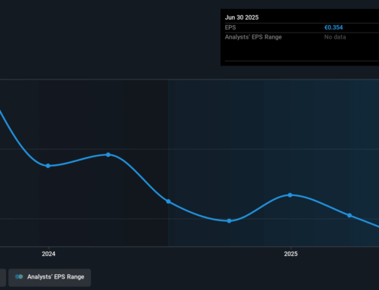This screenshot has height=290, width=379.
Task: Click the 'No data' text in tooltip
Action: click(335, 37)
